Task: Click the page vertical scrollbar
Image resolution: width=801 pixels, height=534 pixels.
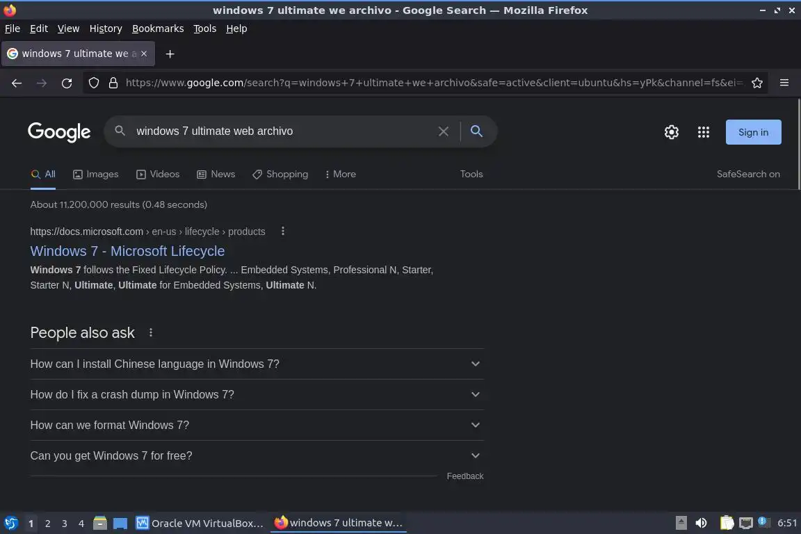Action: coord(798,145)
